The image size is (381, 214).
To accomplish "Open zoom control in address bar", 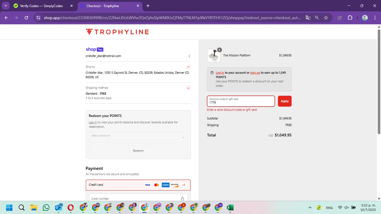I will click(x=317, y=18).
